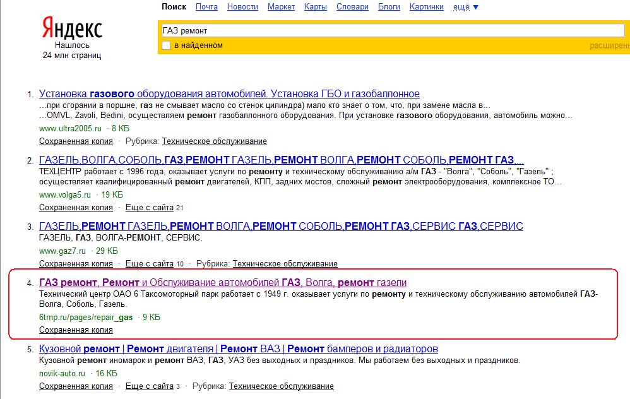The width and height of the screenshot is (630, 399).
Task: Click Еще с сайта for volga5.ru
Action: [150, 208]
